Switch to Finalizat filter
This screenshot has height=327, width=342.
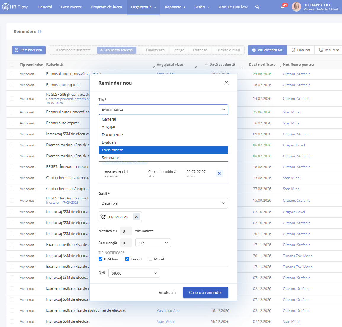pos(301,50)
